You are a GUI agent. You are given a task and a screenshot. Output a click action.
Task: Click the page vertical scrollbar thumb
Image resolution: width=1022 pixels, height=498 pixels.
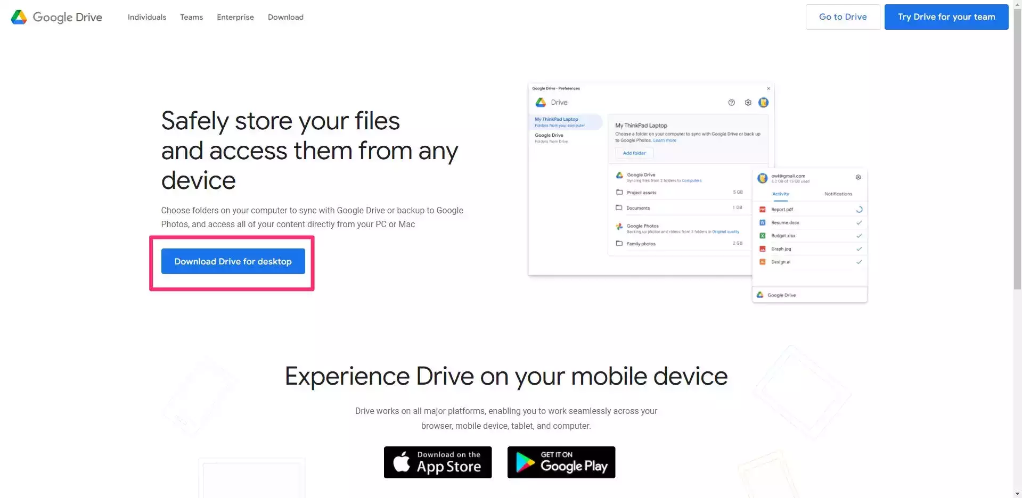(1017, 149)
